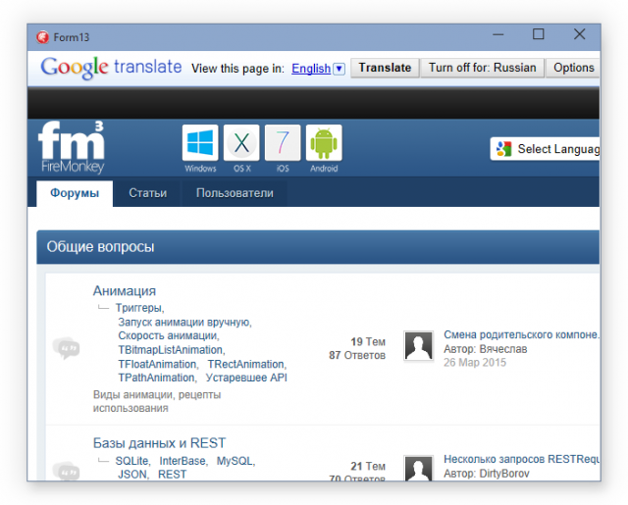Open the TBitmapListAnimation subforum link
This screenshot has width=628, height=505.
(x=172, y=350)
